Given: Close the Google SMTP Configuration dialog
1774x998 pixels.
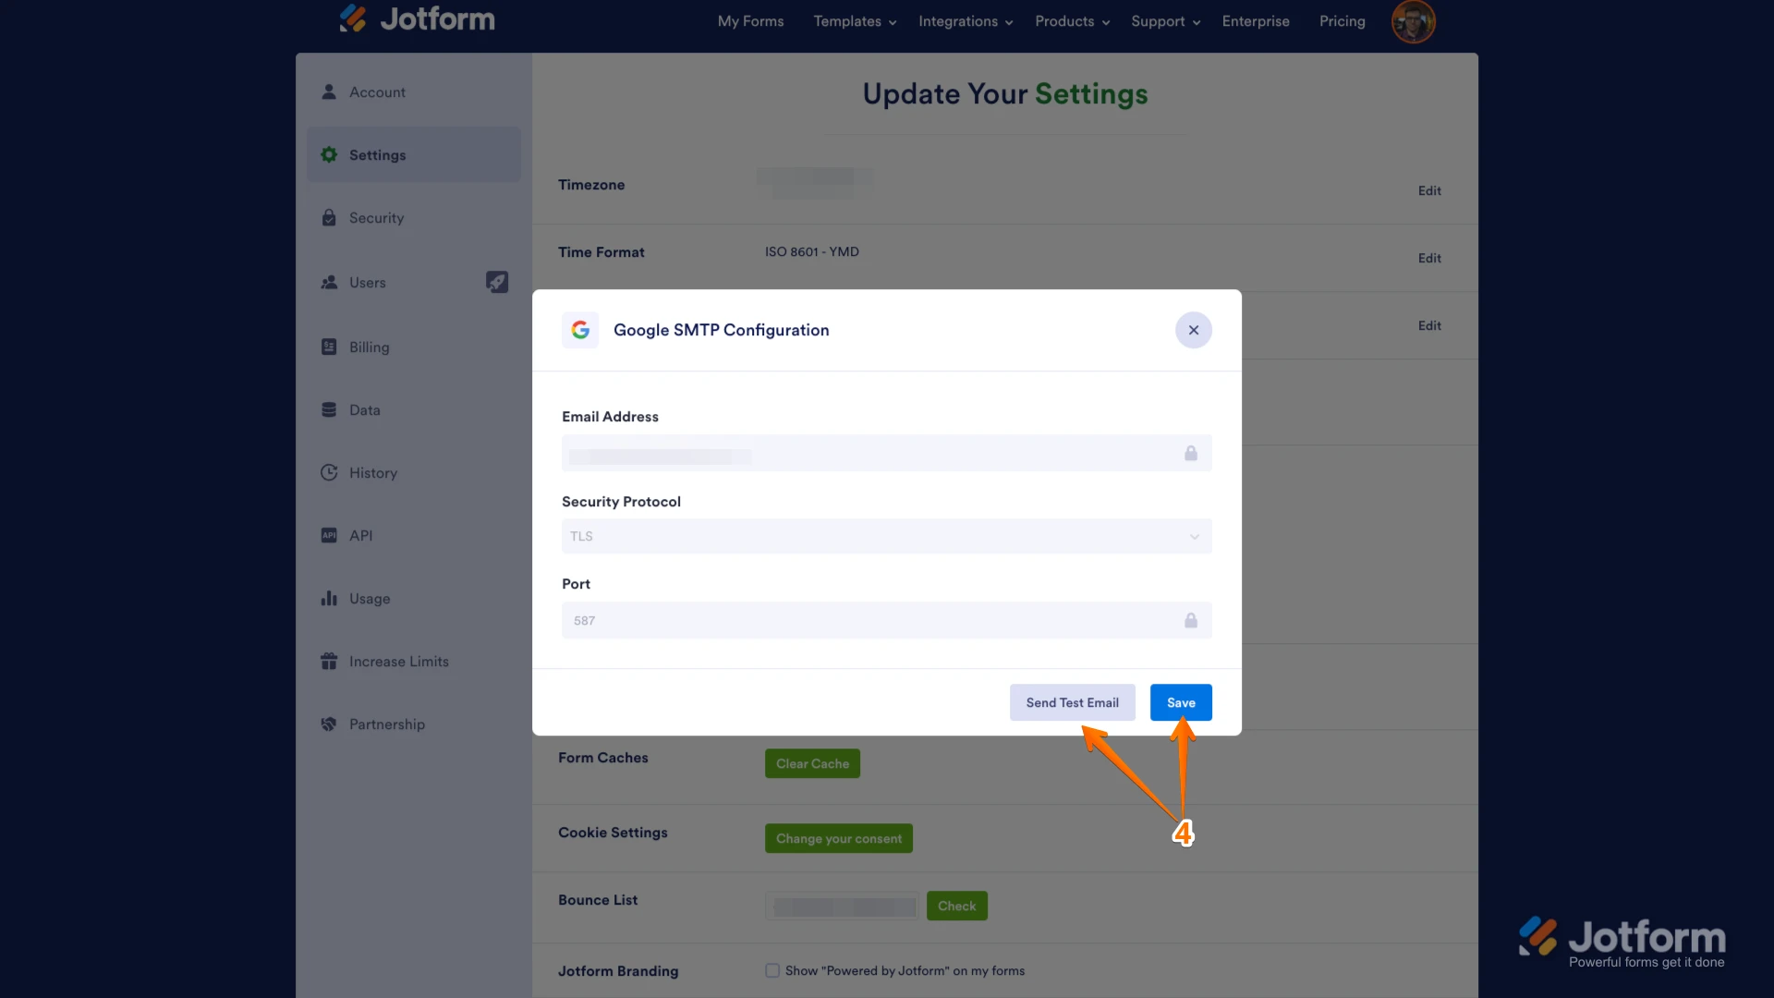Looking at the screenshot, I should pos(1193,330).
